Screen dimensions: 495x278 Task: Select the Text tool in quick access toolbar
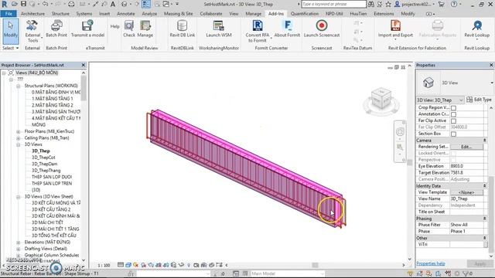(x=113, y=4)
